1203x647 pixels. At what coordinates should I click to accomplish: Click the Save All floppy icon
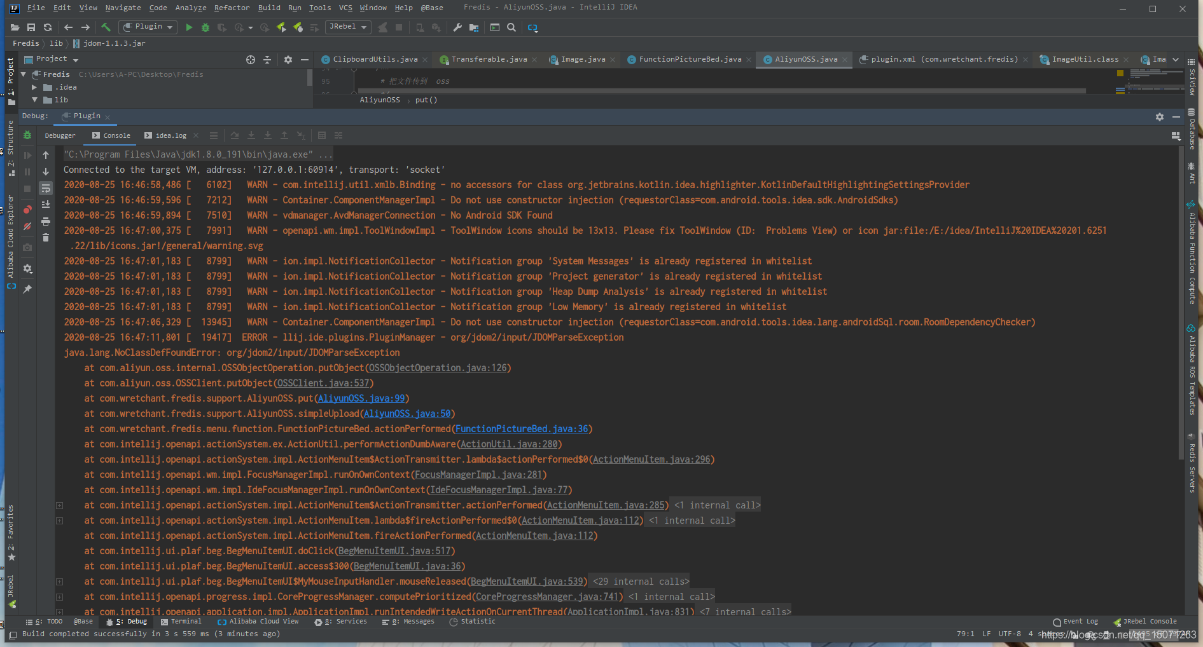31,27
